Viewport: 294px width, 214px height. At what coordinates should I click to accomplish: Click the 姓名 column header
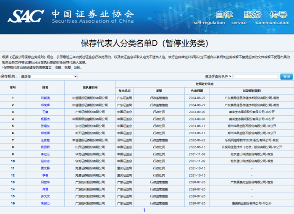point(45,87)
